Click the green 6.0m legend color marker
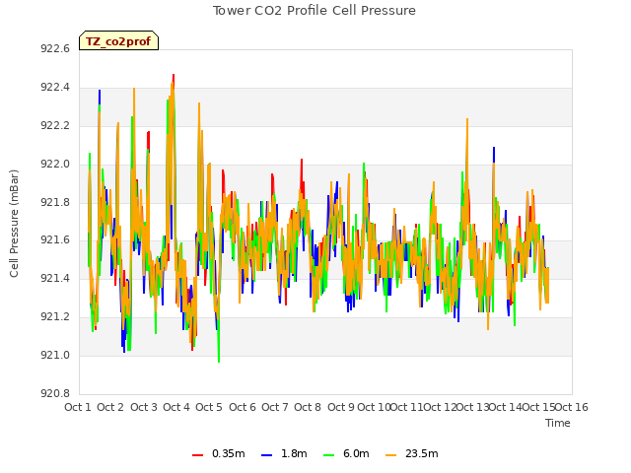This screenshot has height=473, width=631. click(x=328, y=455)
